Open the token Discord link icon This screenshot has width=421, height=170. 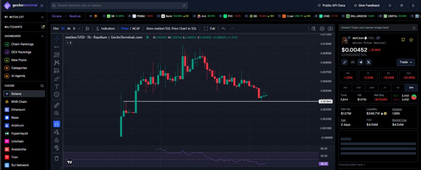coord(353,62)
